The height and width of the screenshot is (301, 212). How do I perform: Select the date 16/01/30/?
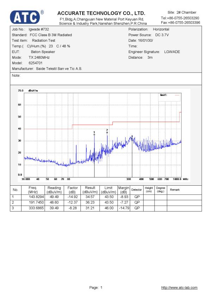(145, 41)
